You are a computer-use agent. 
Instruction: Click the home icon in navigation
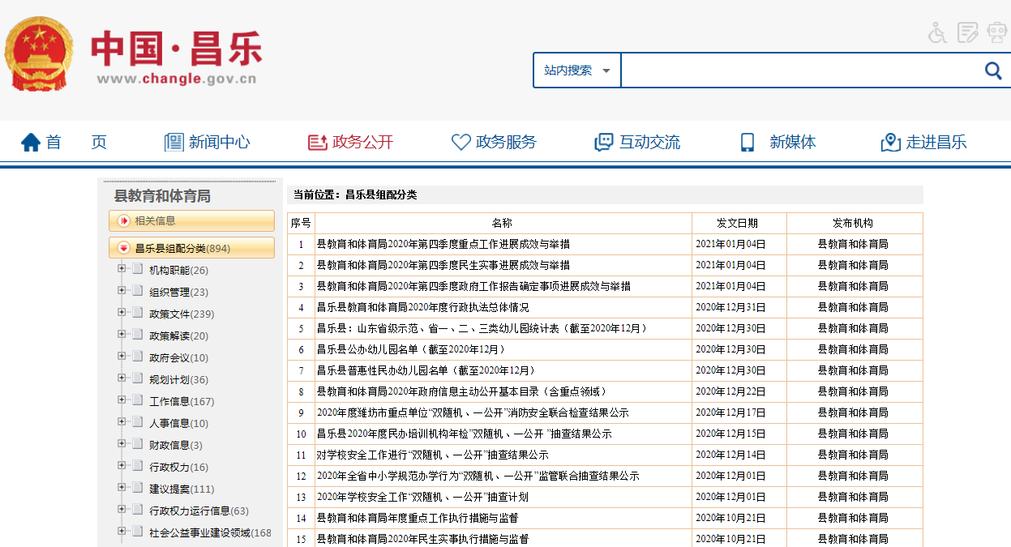coord(31,143)
